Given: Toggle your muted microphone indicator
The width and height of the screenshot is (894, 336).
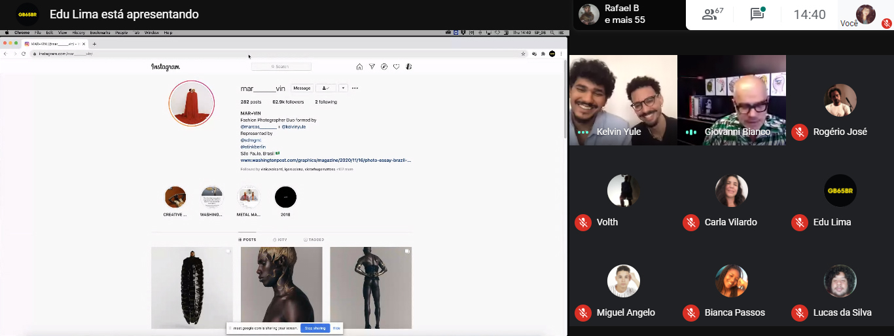Looking at the screenshot, I should [887, 24].
